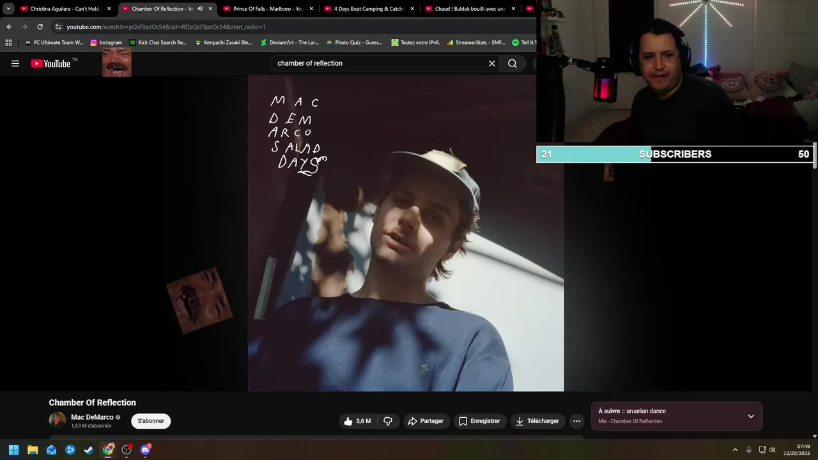Open FC Ultimate Team bookmark

click(54, 42)
